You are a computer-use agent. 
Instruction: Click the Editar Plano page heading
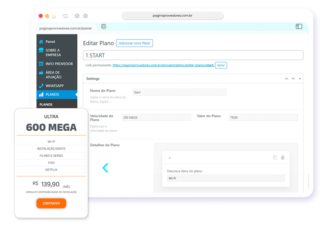click(x=98, y=43)
